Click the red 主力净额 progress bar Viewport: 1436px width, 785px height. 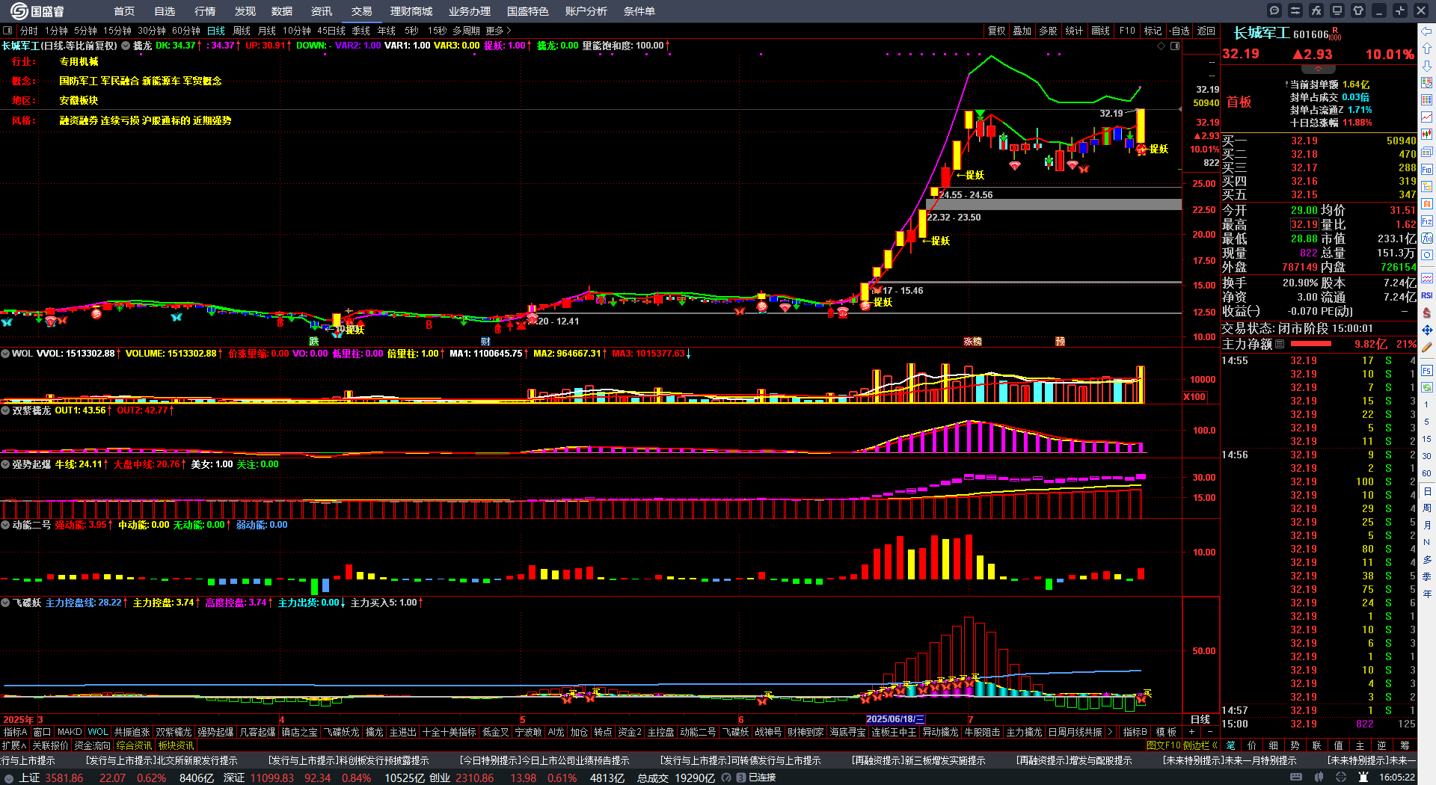pyautogui.click(x=1311, y=344)
